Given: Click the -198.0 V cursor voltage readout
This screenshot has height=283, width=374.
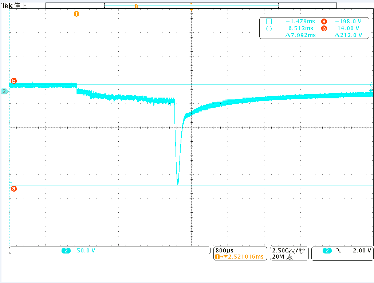Looking at the screenshot, I should click(x=348, y=21).
